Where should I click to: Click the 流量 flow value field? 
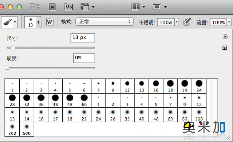[218, 22]
